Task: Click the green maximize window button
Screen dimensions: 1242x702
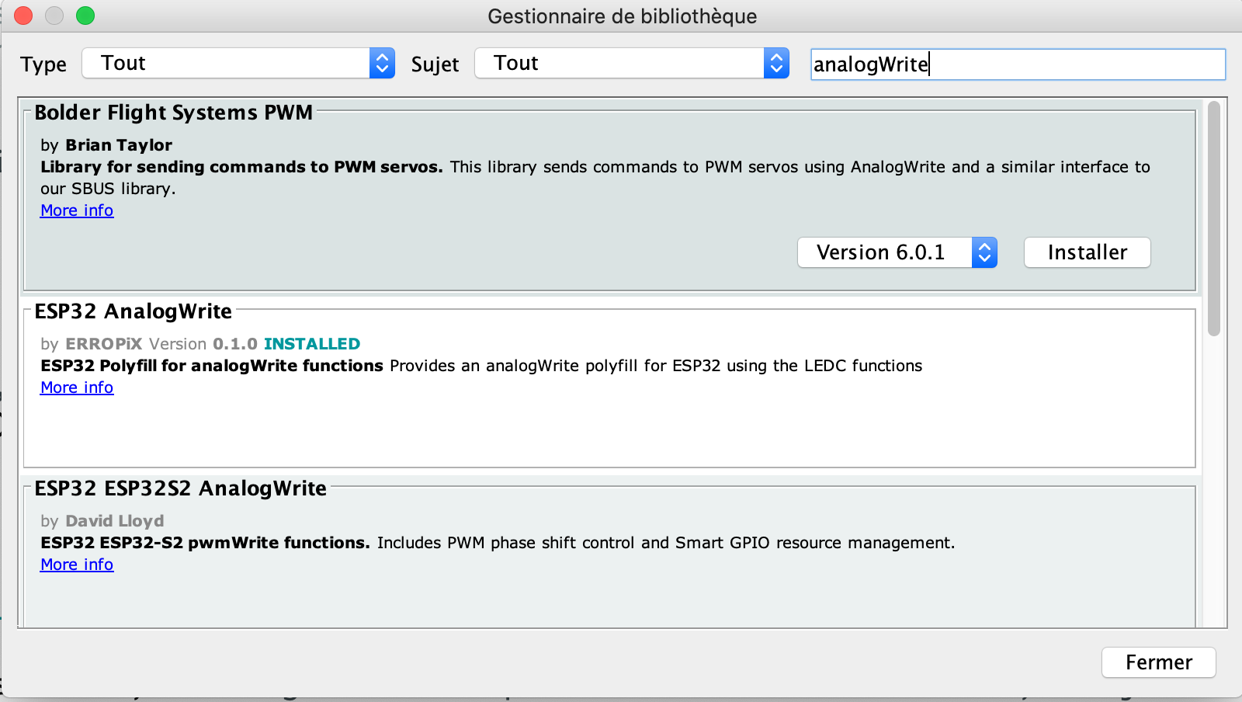Action: click(85, 16)
